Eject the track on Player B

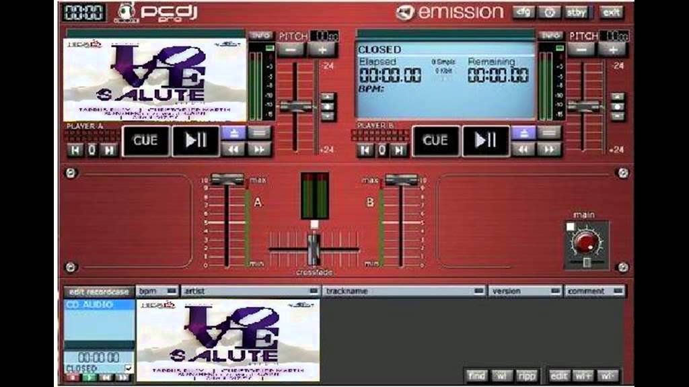coord(523,133)
